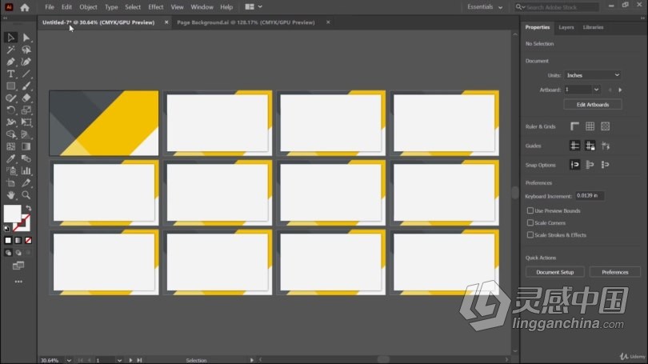Select the Rectangle tool
648x364 pixels.
point(10,86)
